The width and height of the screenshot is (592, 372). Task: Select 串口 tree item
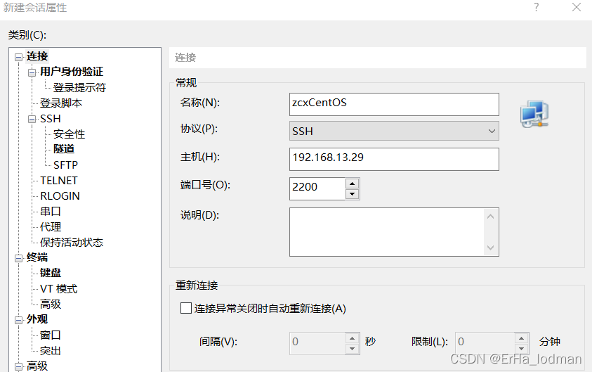[x=51, y=212]
